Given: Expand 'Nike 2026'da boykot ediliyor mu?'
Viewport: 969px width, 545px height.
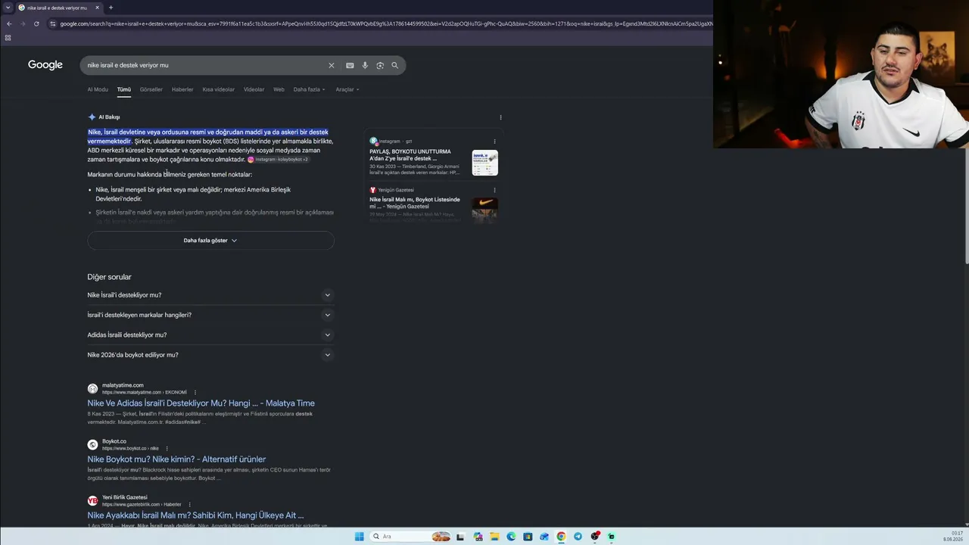Looking at the screenshot, I should pyautogui.click(x=210, y=355).
